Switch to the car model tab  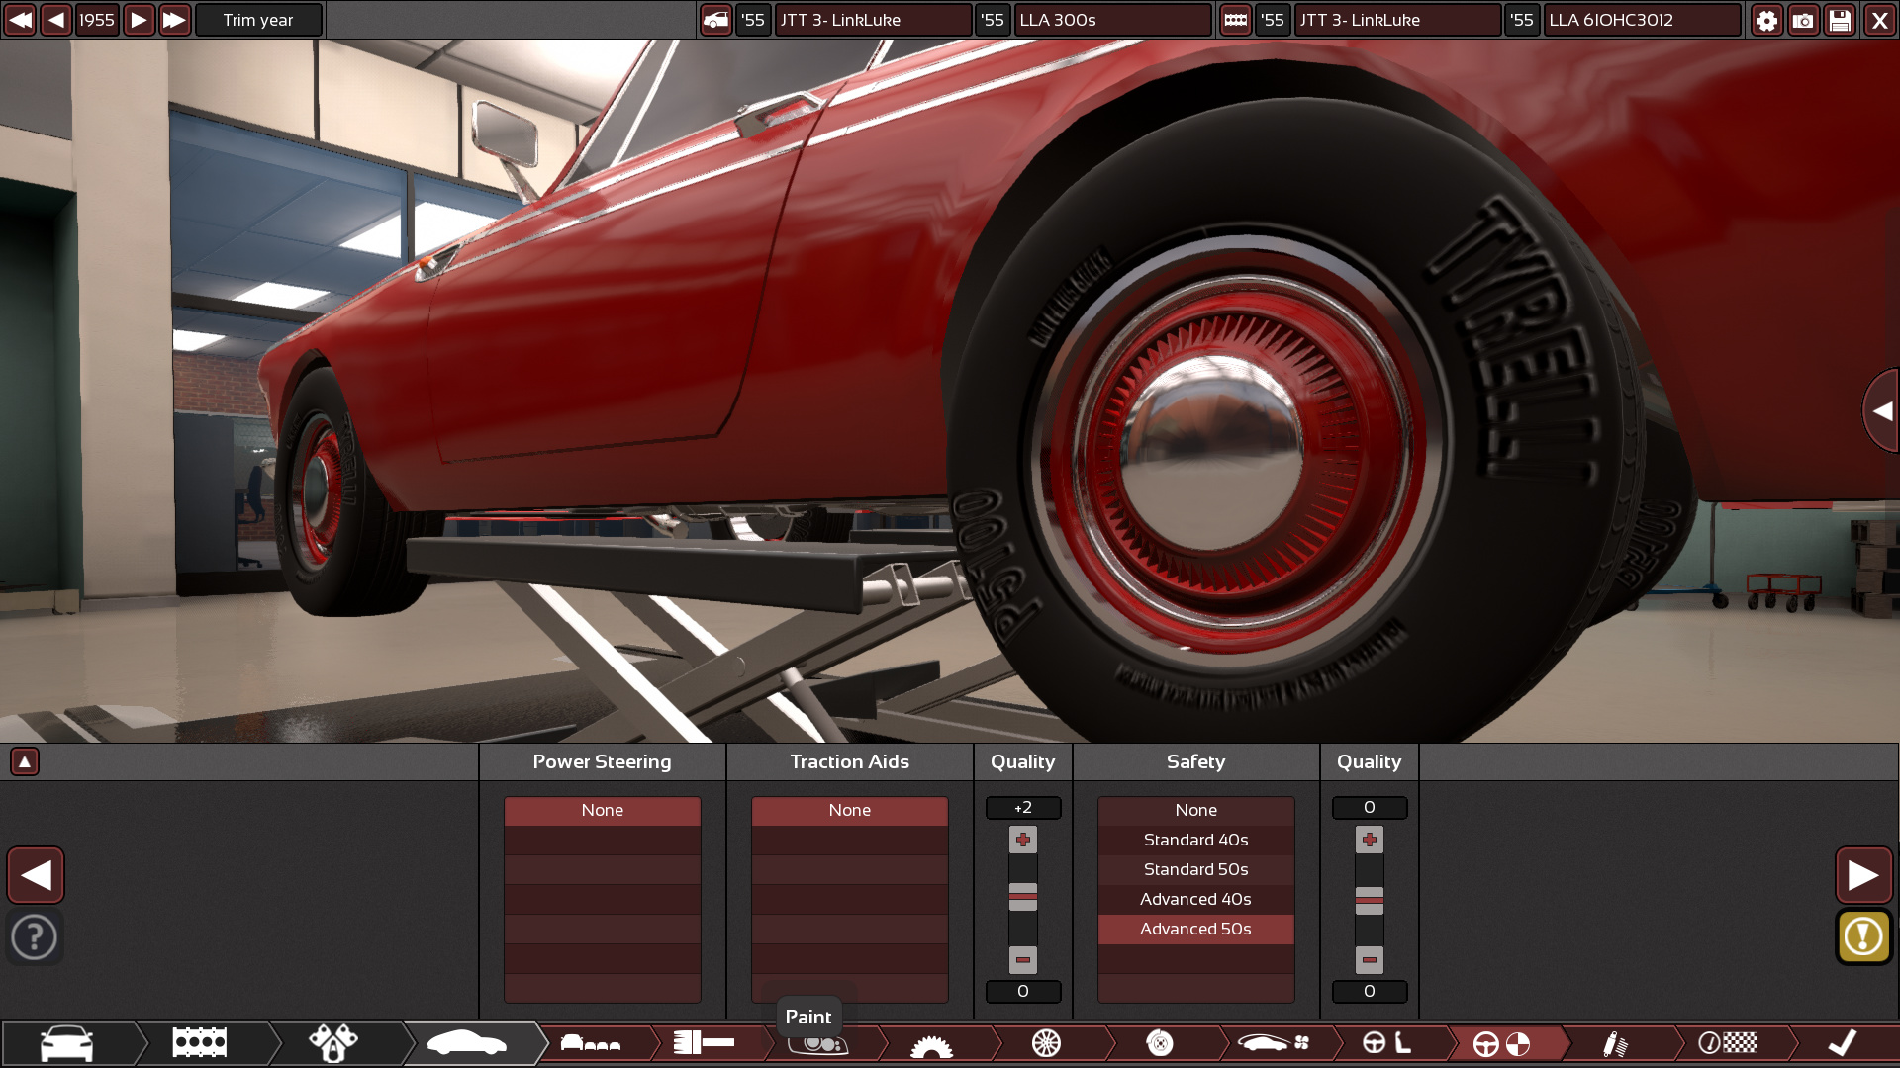67,1043
